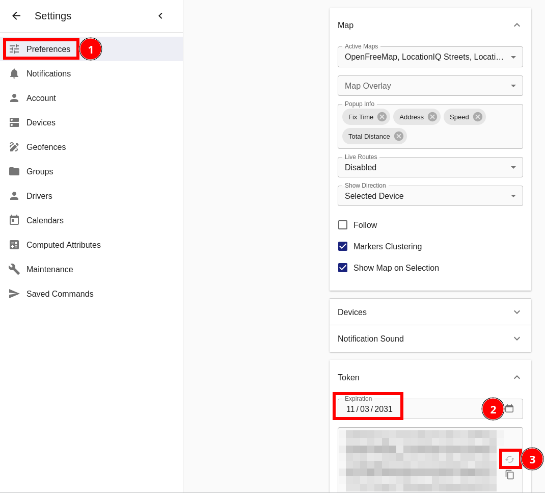545x493 pixels.
Task: Click the Saved Commands send icon
Action: tap(14, 294)
